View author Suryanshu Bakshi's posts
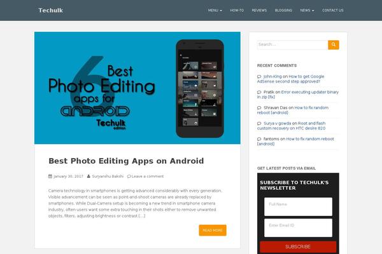Screen dimensions: 382x254 coord(108,177)
